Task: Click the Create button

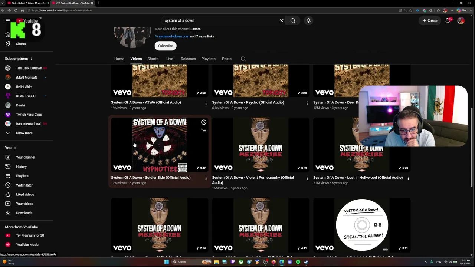Action: 430,21
